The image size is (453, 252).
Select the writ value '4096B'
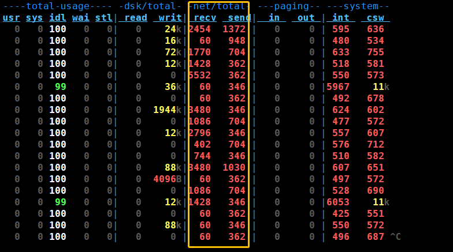pyautogui.click(x=168, y=179)
